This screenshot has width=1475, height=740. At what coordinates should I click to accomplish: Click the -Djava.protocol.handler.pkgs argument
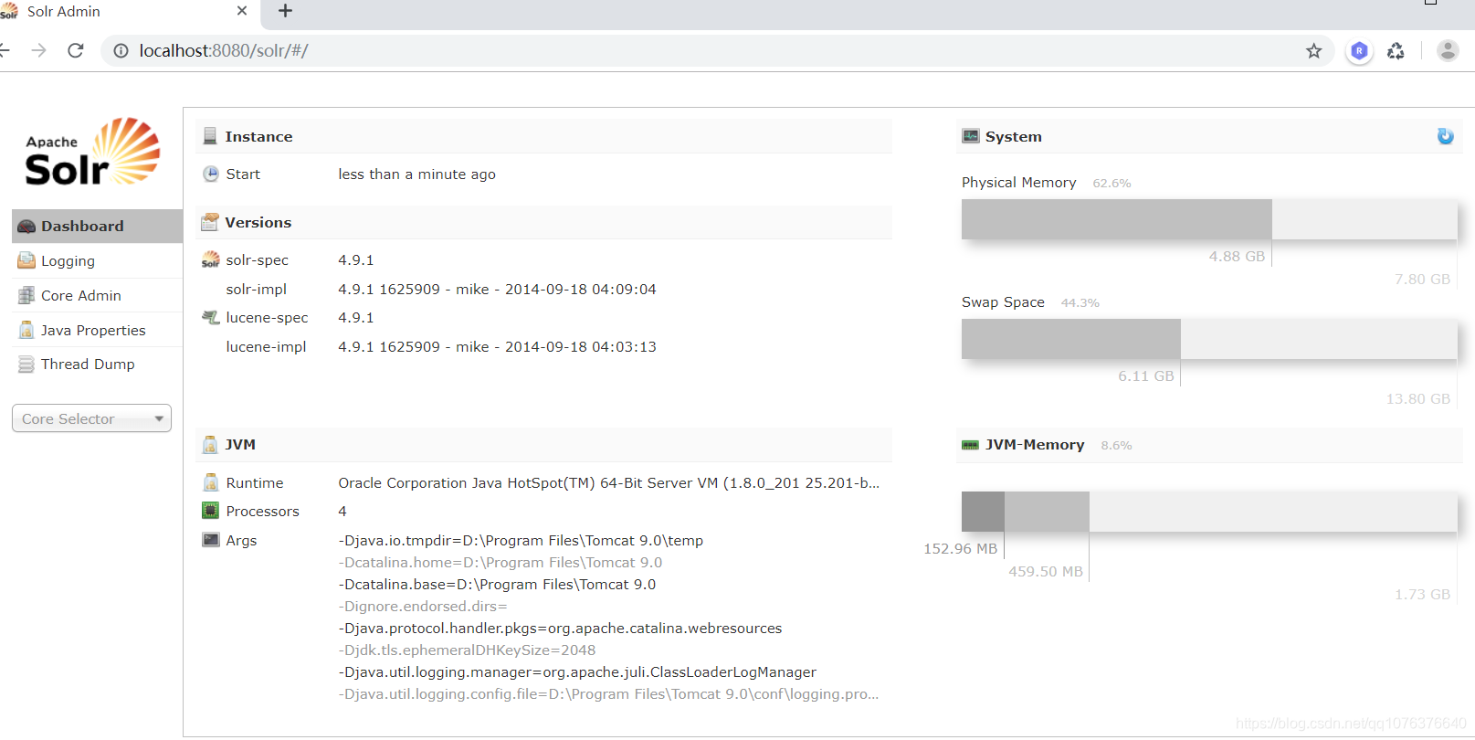(x=560, y=628)
